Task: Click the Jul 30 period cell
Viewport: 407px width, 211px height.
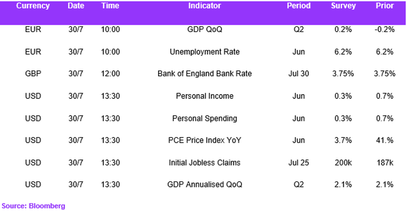Action: [299, 74]
